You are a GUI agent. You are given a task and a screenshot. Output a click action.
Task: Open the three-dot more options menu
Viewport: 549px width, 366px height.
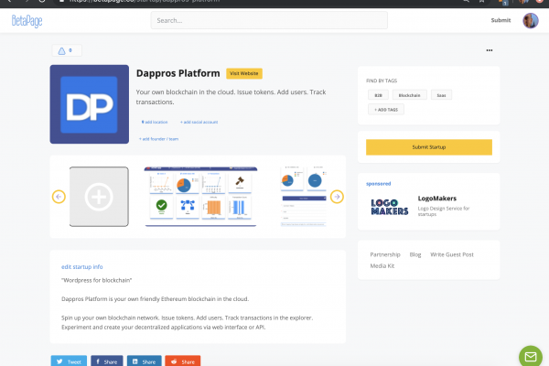(x=490, y=50)
